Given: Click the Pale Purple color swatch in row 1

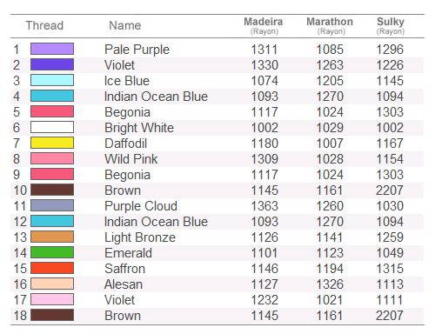Looking at the screenshot, I should point(52,49).
